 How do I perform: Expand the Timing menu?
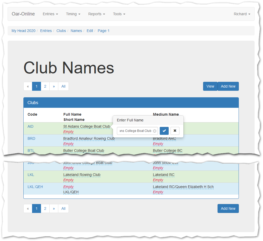tap(73, 14)
